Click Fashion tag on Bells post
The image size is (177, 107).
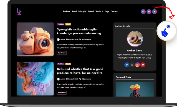coord(60,64)
